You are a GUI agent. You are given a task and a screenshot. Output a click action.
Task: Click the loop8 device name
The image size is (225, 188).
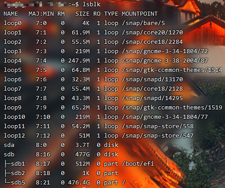(x=13, y=98)
